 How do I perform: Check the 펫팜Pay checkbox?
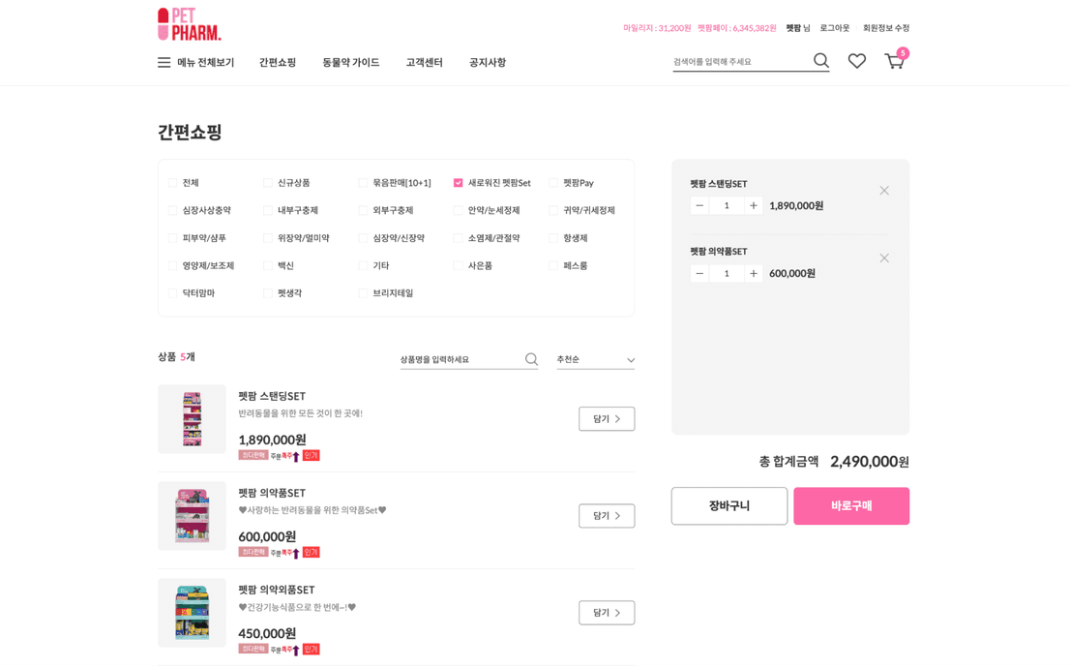pos(553,183)
